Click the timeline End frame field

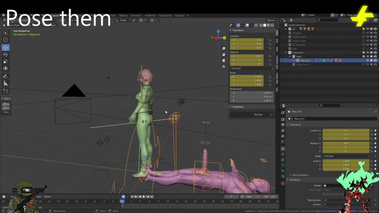pyautogui.click(x=270, y=197)
